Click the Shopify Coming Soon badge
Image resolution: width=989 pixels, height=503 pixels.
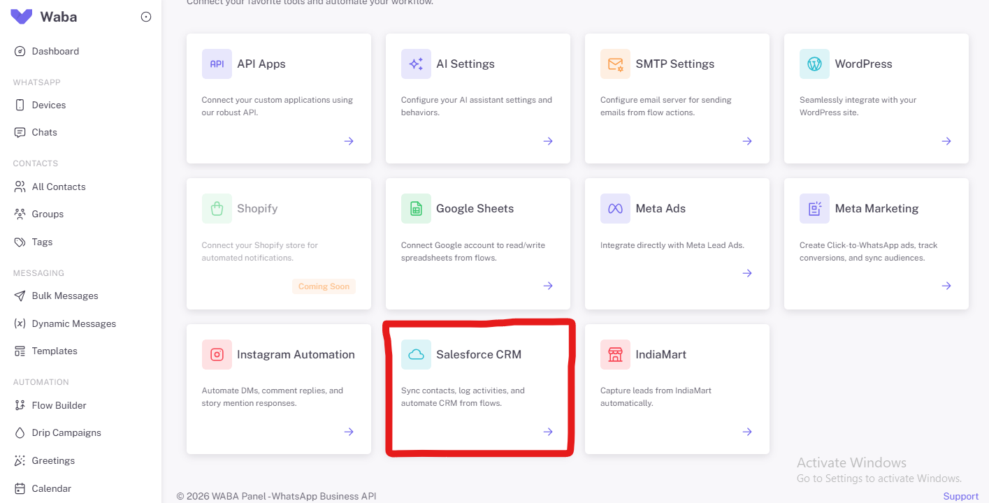(x=324, y=286)
